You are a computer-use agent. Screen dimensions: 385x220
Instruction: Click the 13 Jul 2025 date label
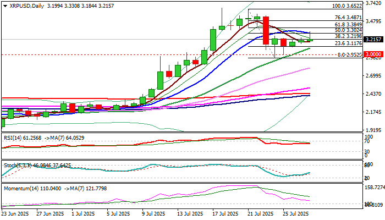[x=189, y=213]
